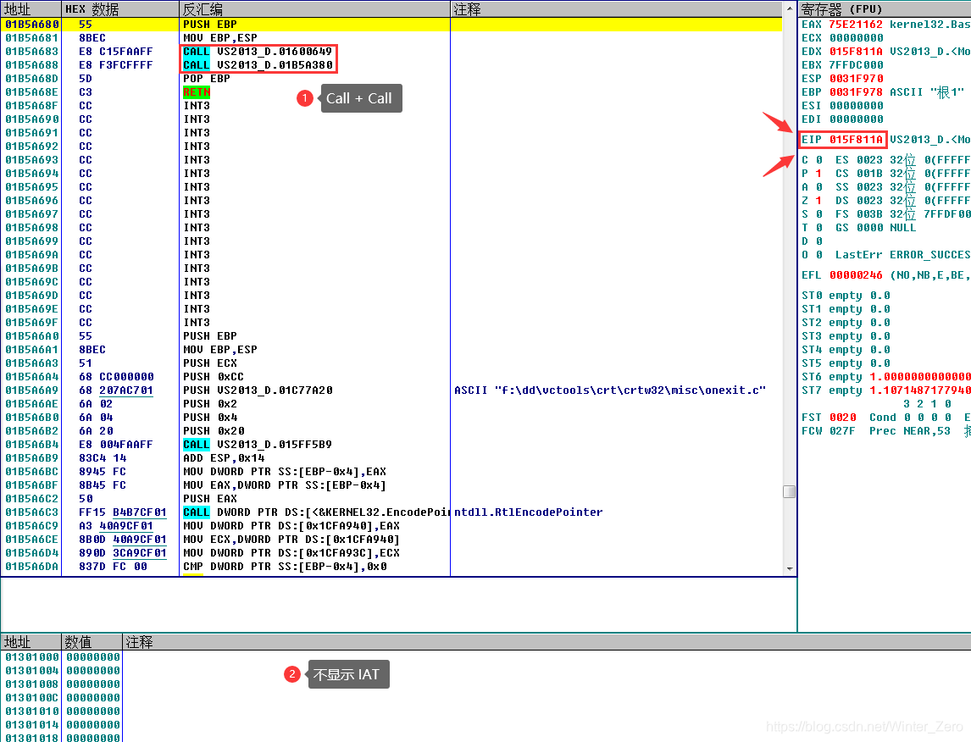Toggle the Z zero flag bit
971x742 pixels.
[x=818, y=201]
